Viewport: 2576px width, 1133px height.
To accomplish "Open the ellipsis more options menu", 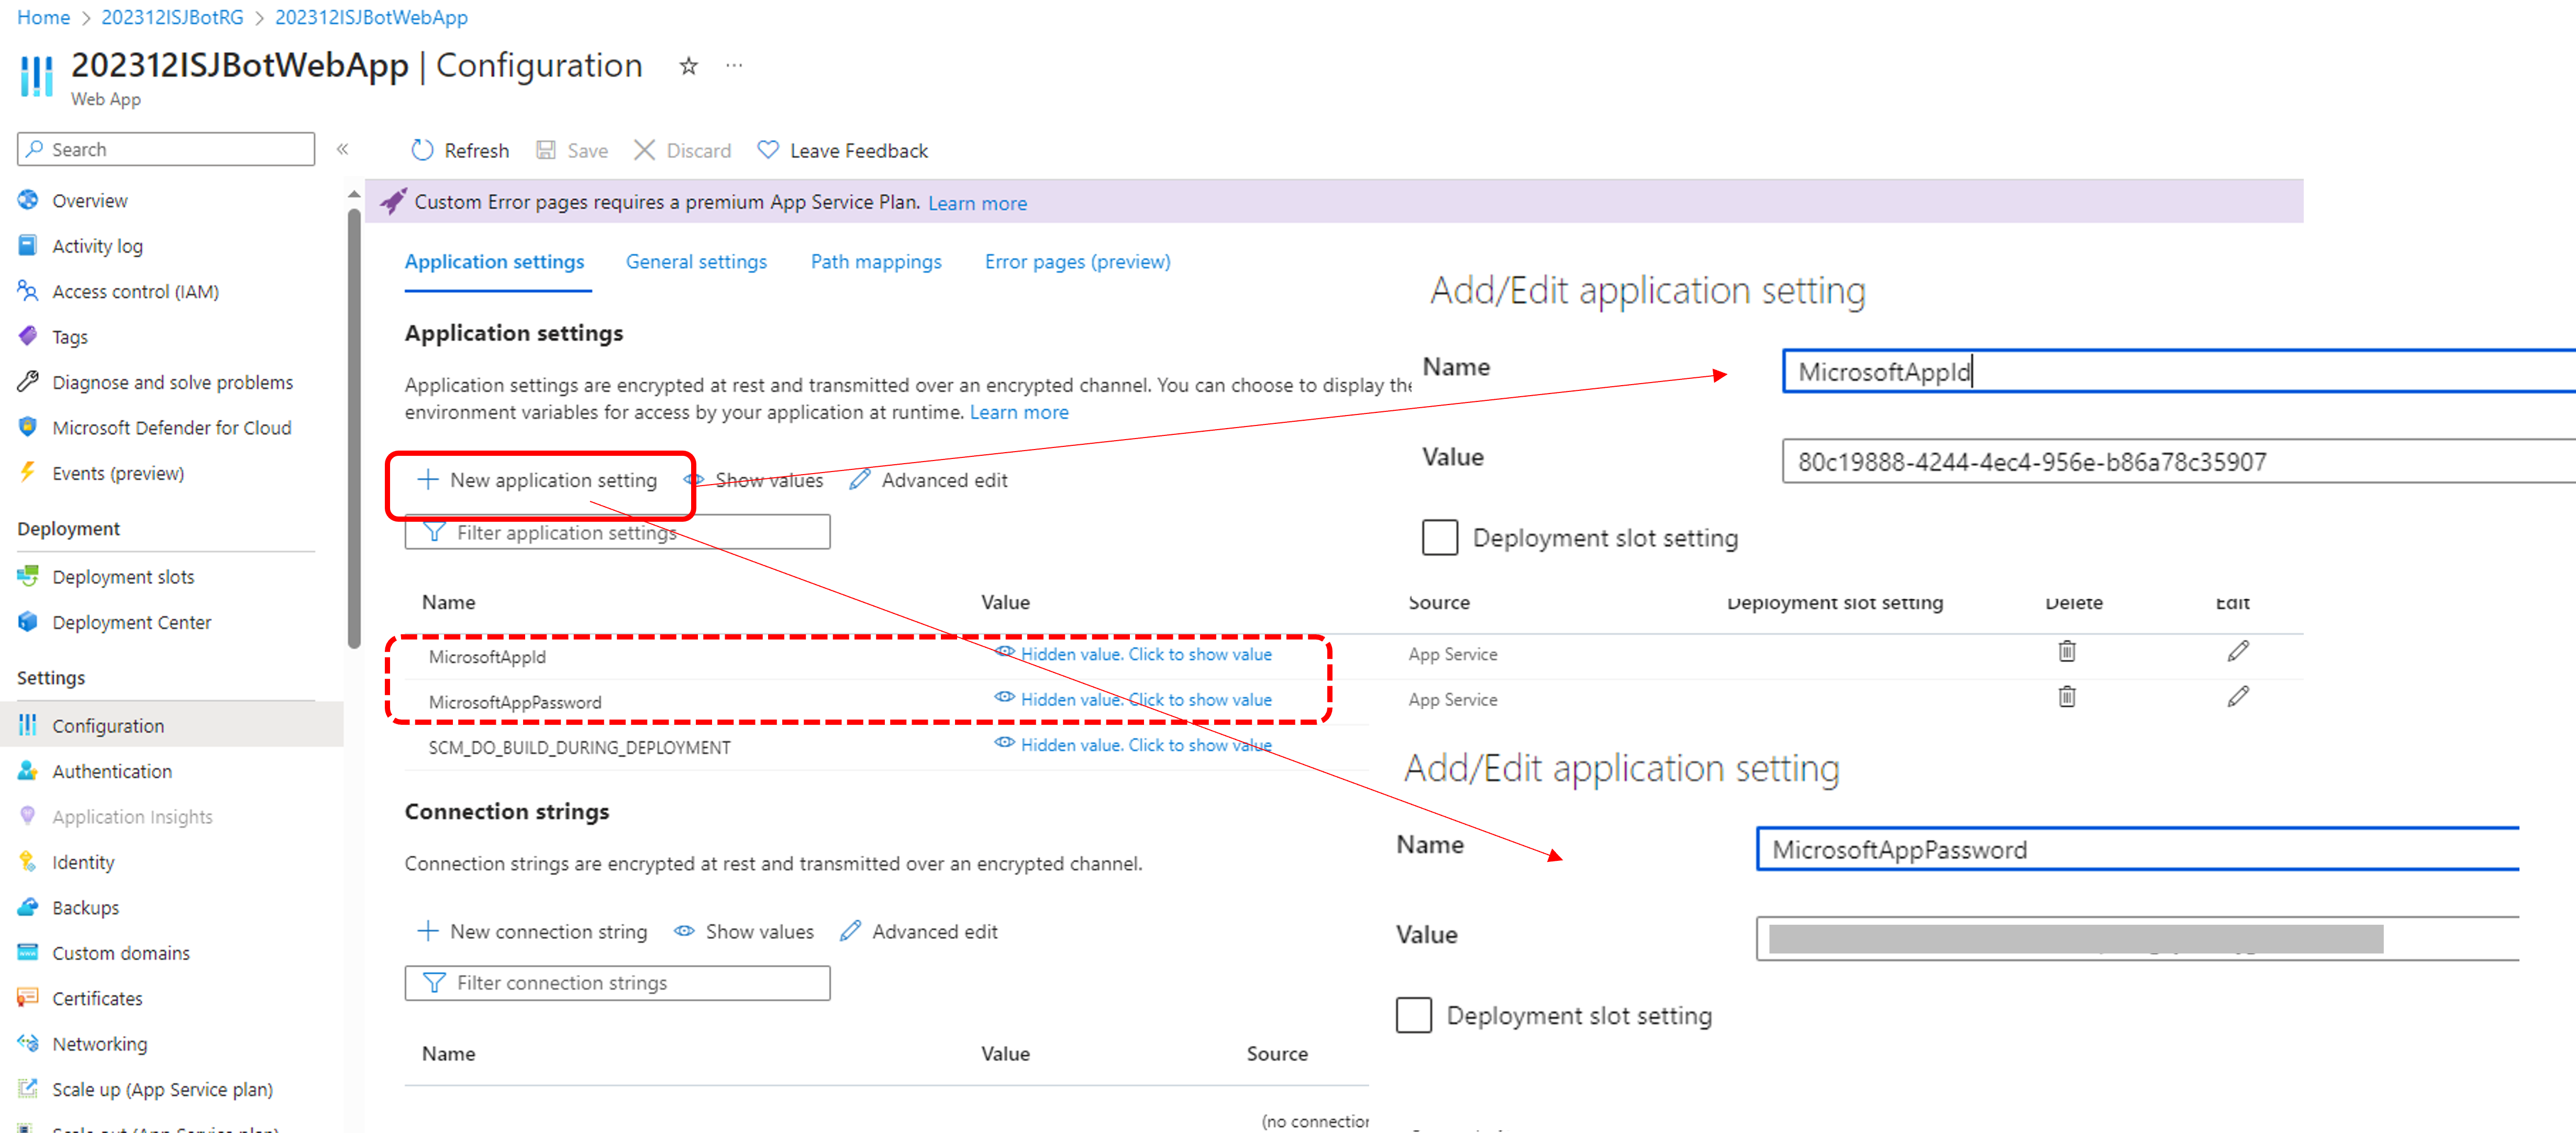I will click(734, 66).
